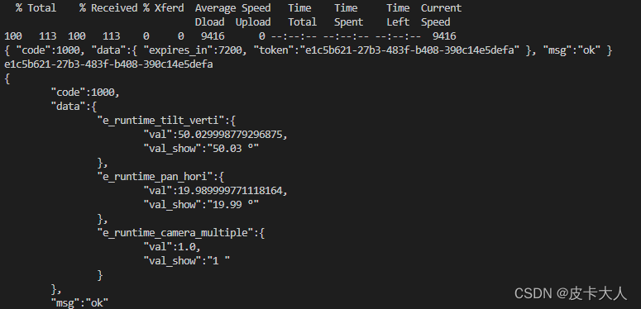The width and height of the screenshot is (641, 309).
Task: Click the final "msg":"ok" line
Action: 79,302
